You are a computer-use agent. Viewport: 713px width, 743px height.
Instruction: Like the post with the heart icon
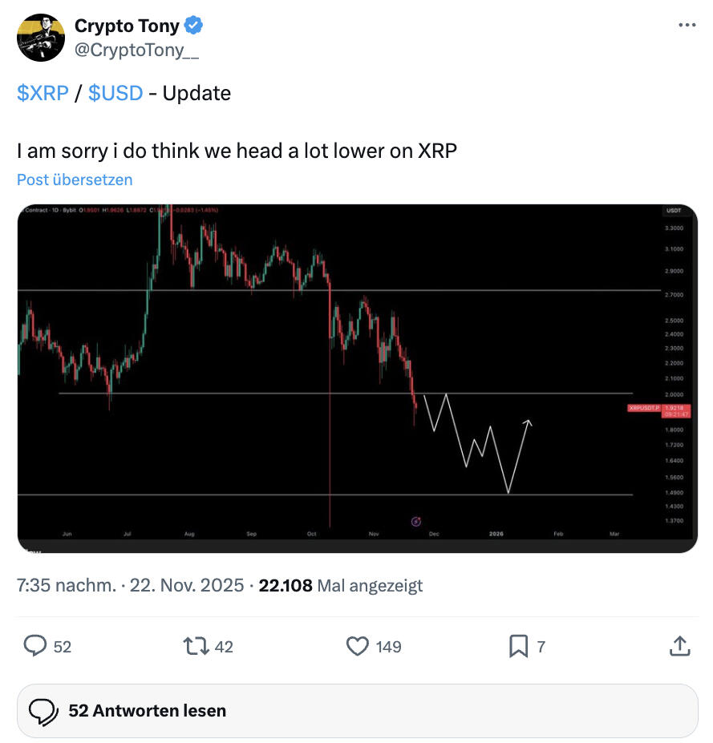point(357,645)
